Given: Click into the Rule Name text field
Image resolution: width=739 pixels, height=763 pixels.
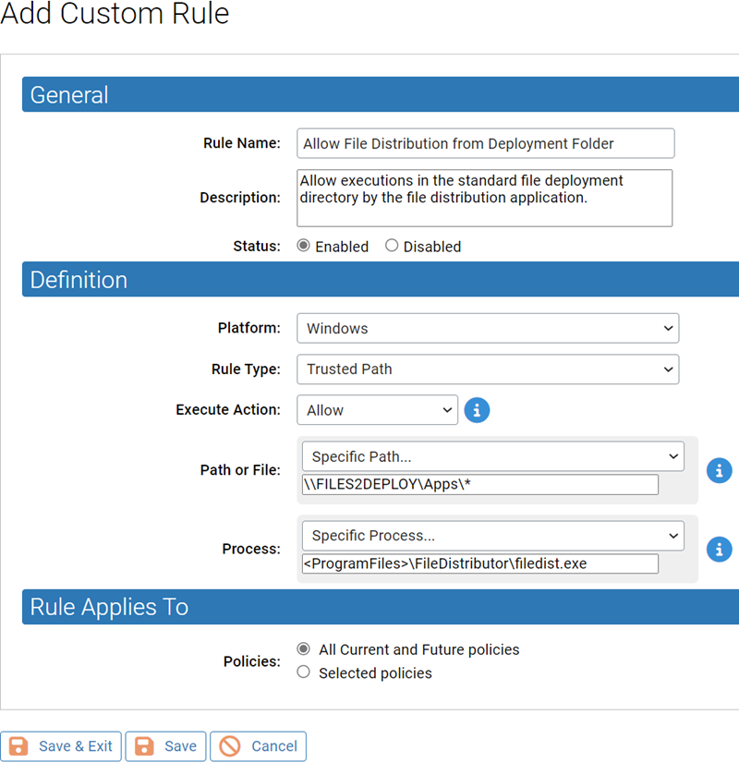Looking at the screenshot, I should click(x=485, y=143).
